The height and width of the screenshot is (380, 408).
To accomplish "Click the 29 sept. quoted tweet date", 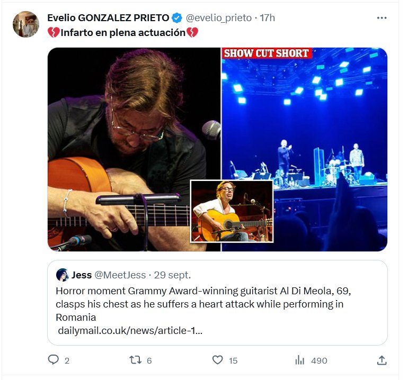I will coord(173,275).
